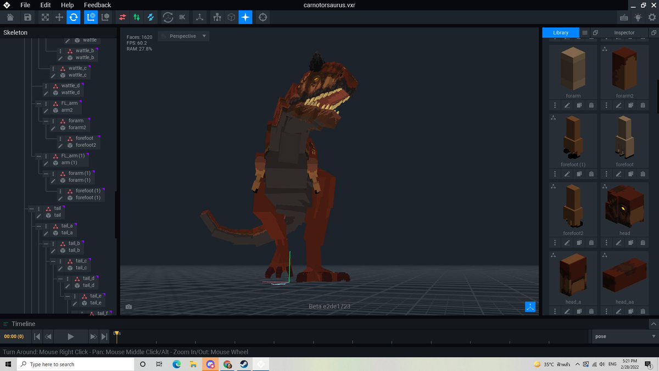Click the blue diagonal flip arrows icon
The width and height of the screenshot is (659, 371).
tap(150, 18)
